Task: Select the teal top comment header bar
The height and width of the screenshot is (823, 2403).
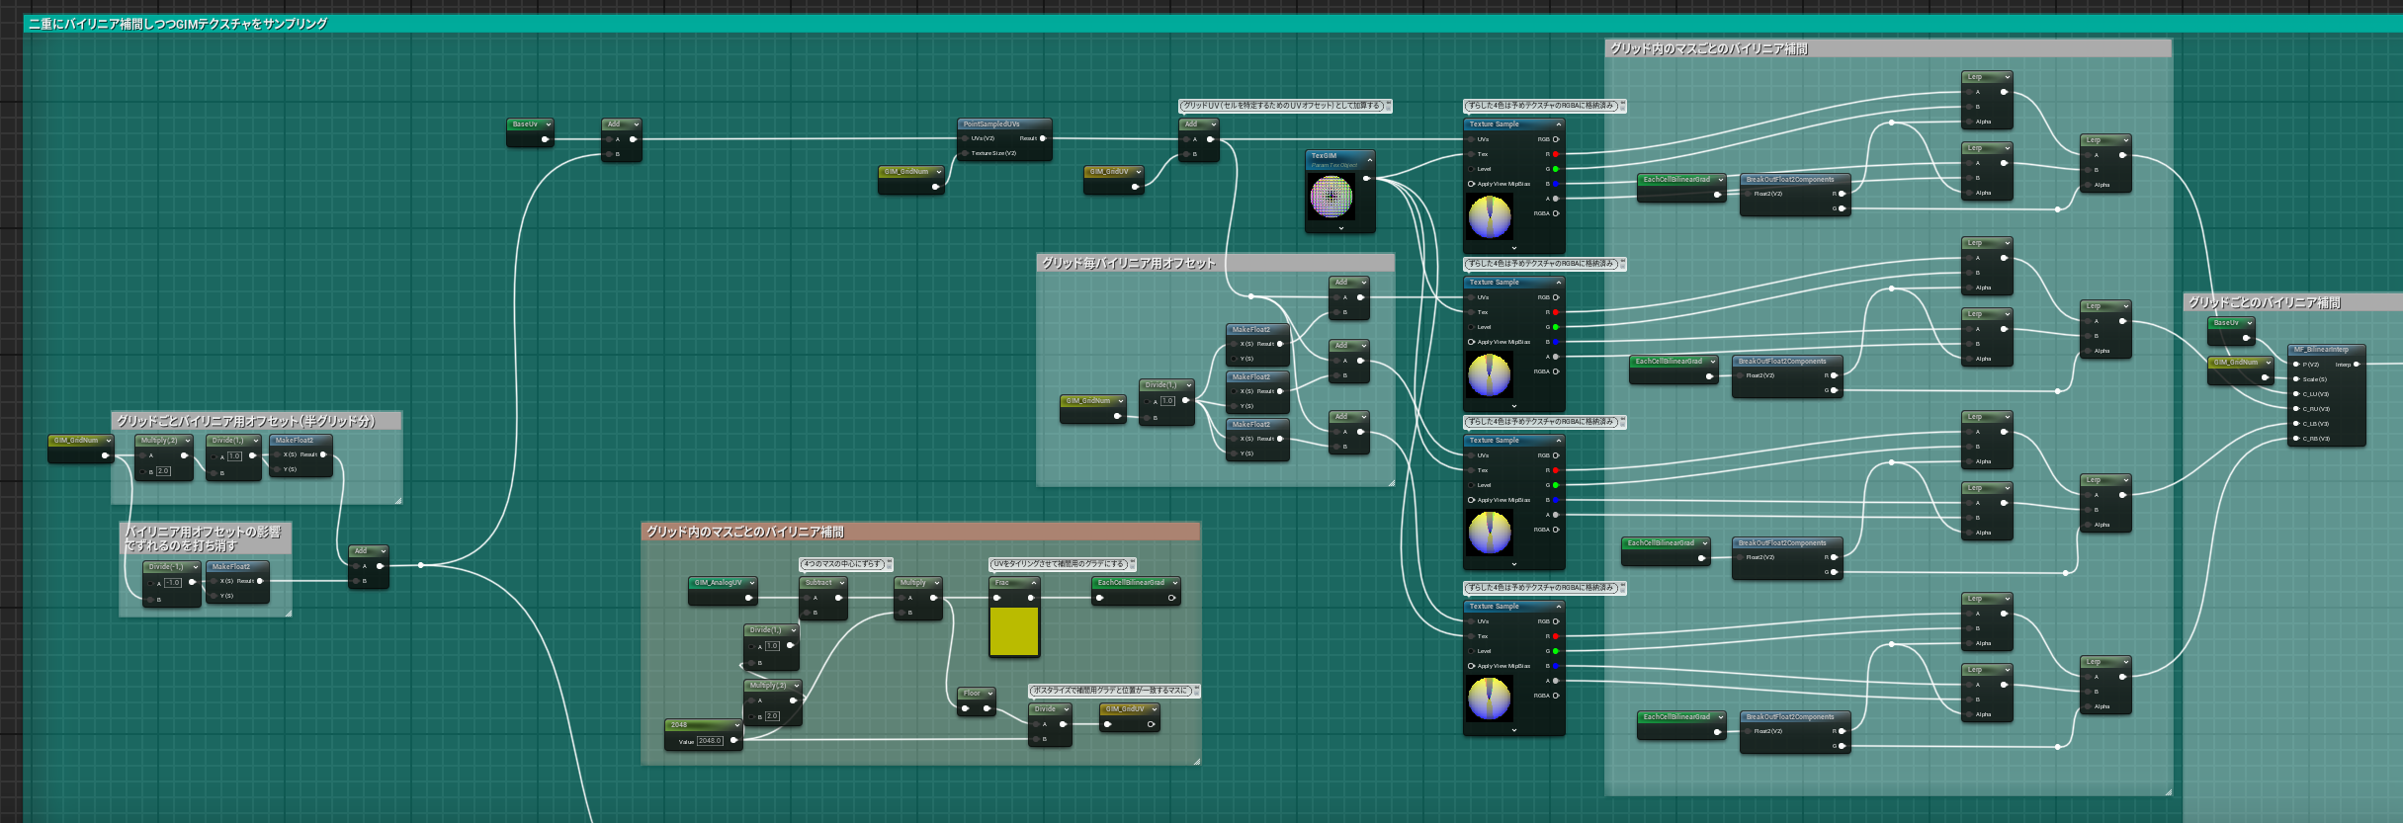Action: (x=1213, y=24)
